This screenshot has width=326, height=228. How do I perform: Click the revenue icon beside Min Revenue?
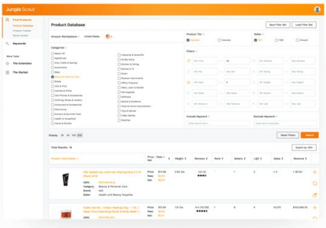[x=189, y=104]
